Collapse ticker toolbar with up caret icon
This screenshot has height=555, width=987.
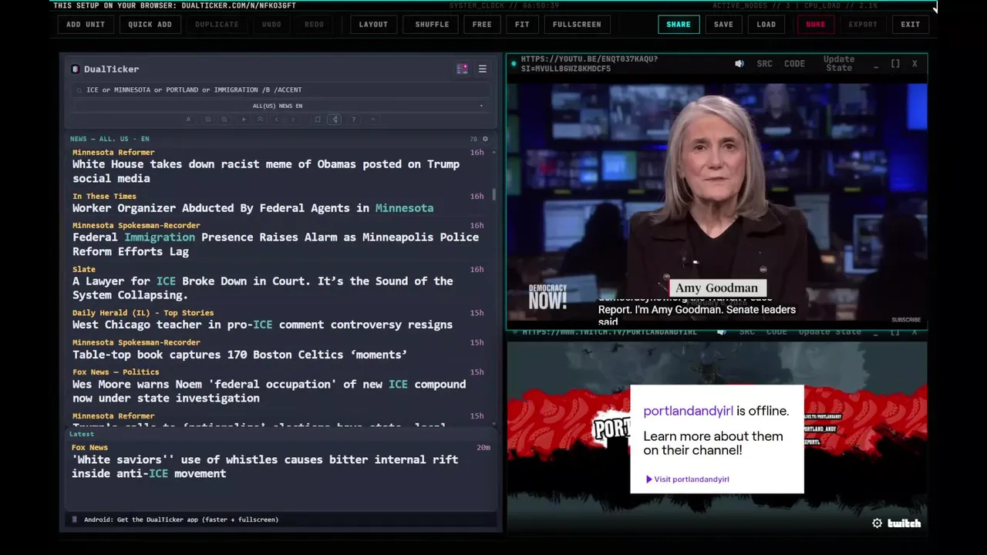click(373, 119)
